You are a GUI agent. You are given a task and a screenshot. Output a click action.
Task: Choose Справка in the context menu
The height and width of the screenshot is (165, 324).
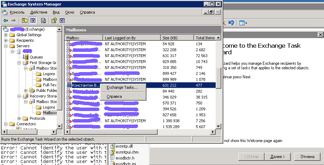123,96
